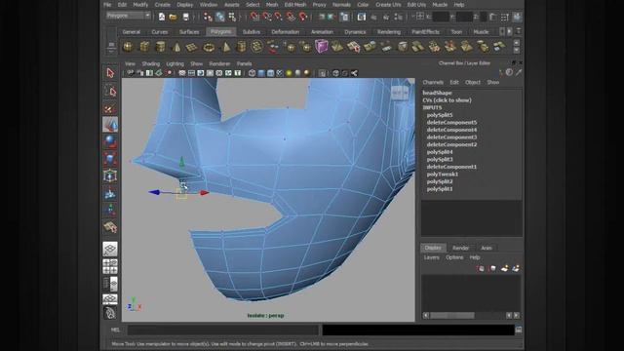Click the headShape object name
The height and width of the screenshot is (351, 624).
tap(437, 93)
